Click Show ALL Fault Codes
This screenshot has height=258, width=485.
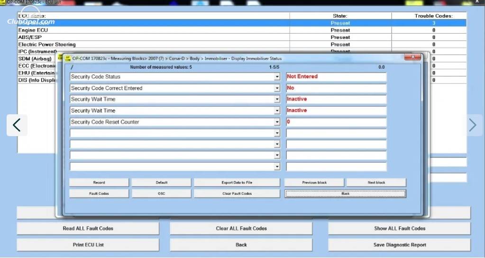(x=400, y=229)
